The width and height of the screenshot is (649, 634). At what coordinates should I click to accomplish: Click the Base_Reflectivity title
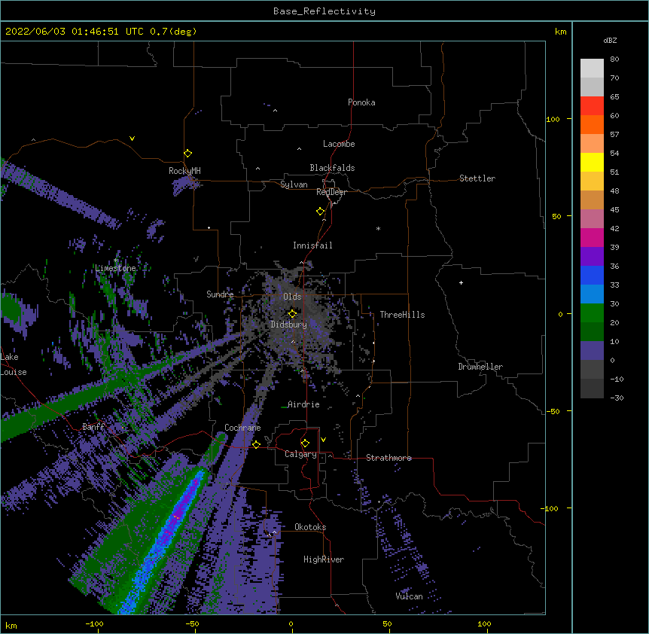click(x=324, y=11)
